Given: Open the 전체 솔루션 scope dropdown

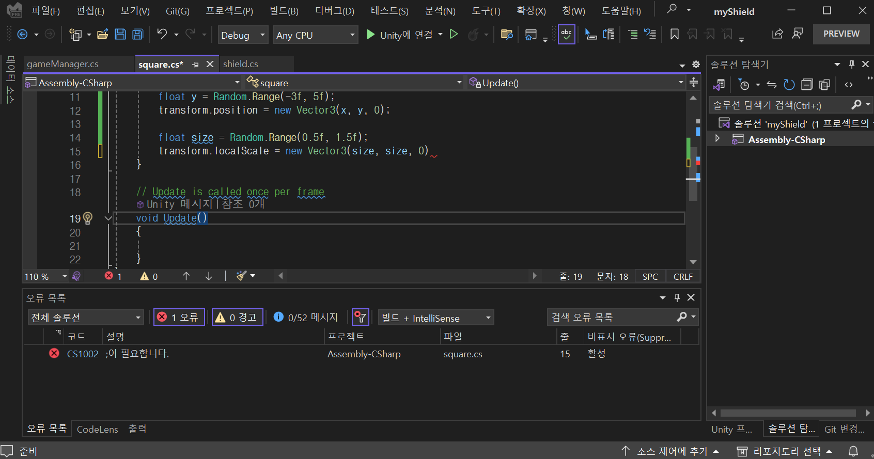Looking at the screenshot, I should tap(85, 318).
